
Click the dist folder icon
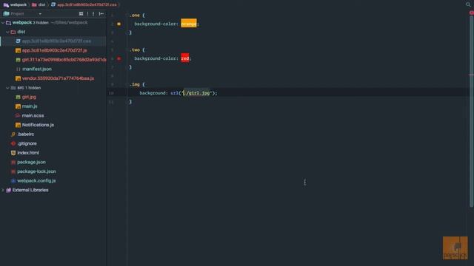[x=13, y=32]
